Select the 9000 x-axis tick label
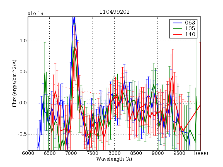This screenshot has width=223, height=167. click(x=157, y=153)
